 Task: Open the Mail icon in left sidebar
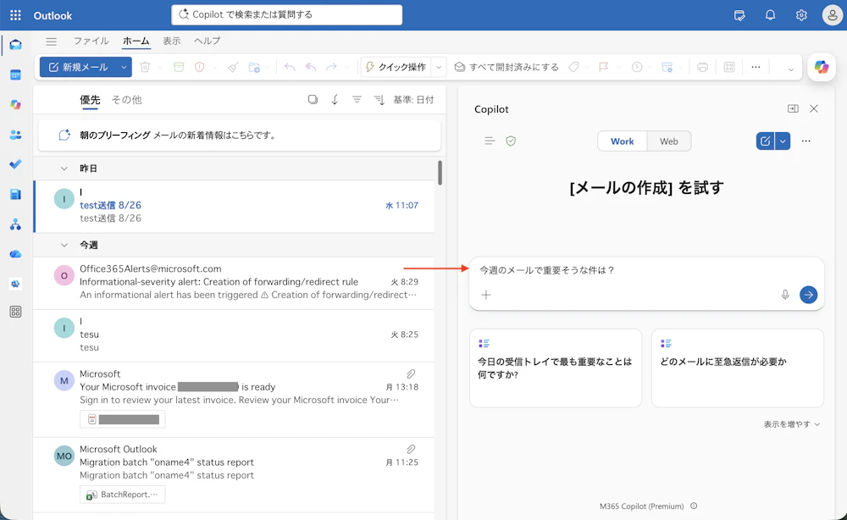tap(15, 45)
